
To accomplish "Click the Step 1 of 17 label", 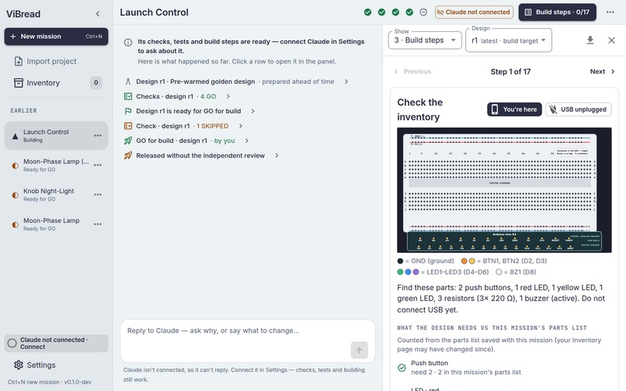I will pos(510,71).
